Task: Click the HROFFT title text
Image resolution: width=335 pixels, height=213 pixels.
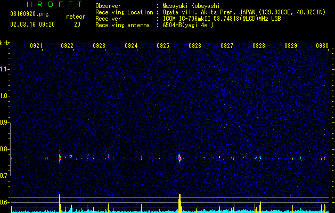Action: pos(55,4)
